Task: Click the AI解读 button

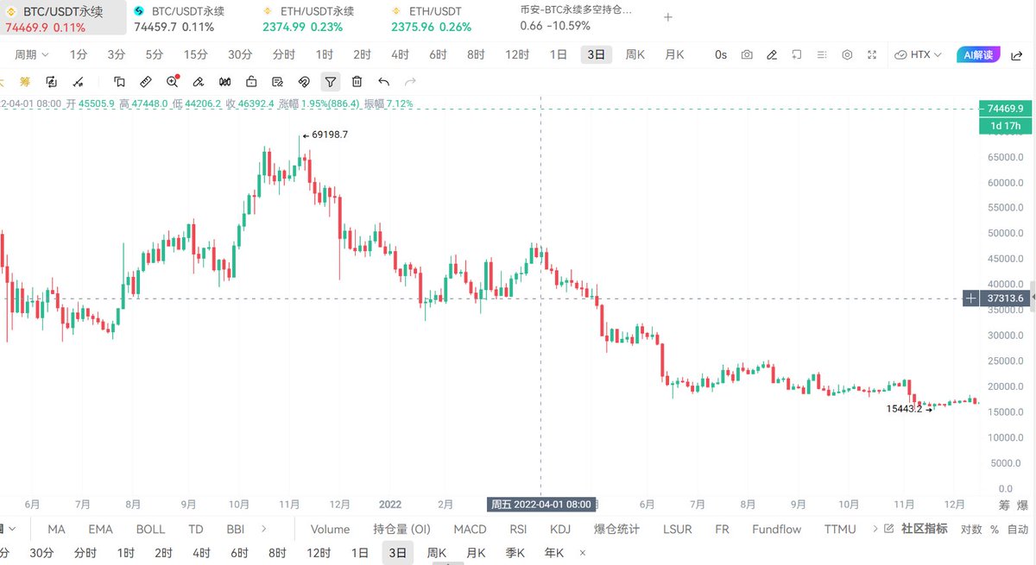Action: [x=978, y=54]
